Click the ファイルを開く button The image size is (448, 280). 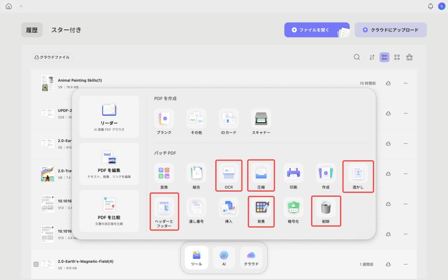[317, 30]
